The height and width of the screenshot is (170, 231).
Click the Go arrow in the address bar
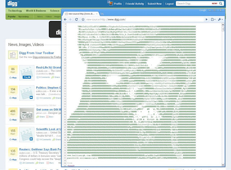click(206, 19)
